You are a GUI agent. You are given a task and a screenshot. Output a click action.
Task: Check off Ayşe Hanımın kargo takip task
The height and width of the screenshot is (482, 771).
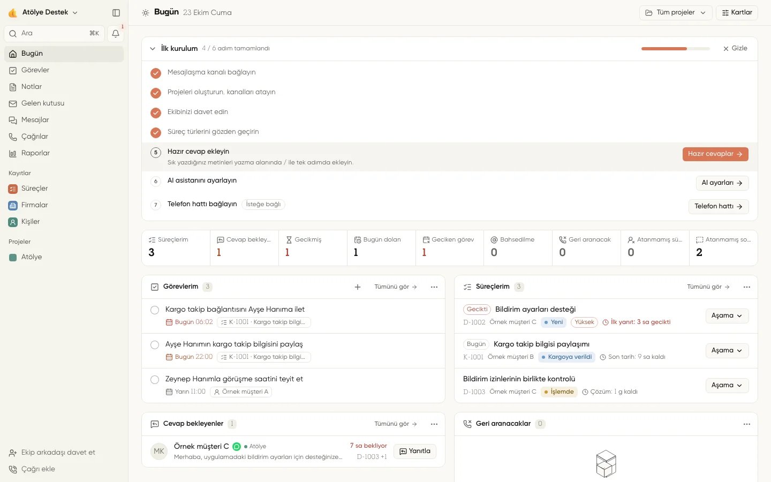(155, 345)
